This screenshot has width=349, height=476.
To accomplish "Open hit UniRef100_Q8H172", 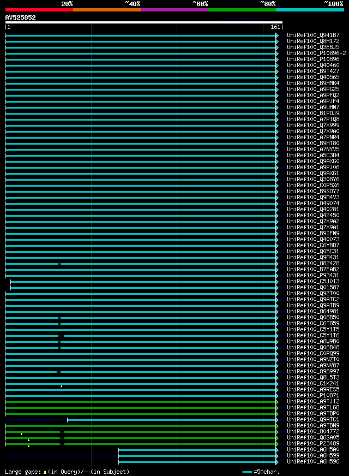I will (313, 41).
